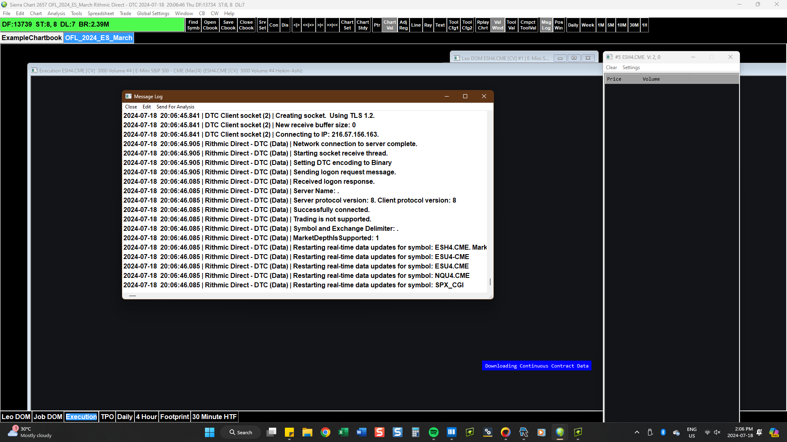Viewport: 787px width, 442px height.
Task: Click the Save Cbook toolbar button
Action: tap(228, 25)
